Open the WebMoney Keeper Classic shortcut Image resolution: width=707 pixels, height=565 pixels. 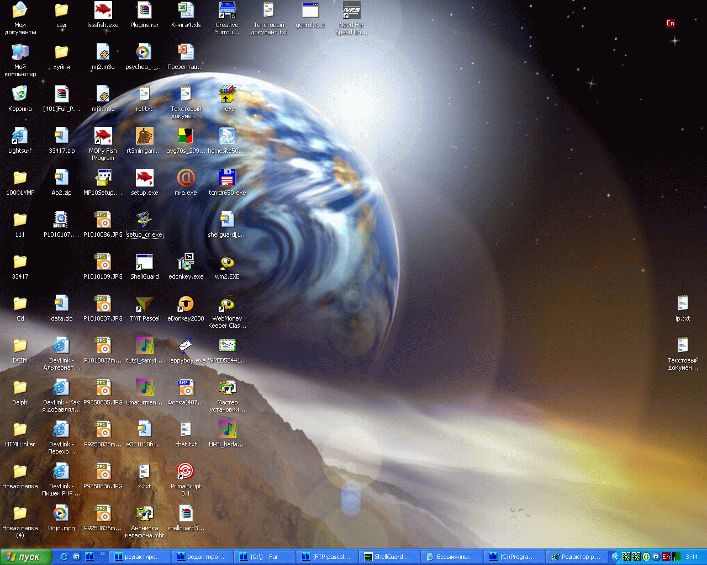pyautogui.click(x=227, y=304)
